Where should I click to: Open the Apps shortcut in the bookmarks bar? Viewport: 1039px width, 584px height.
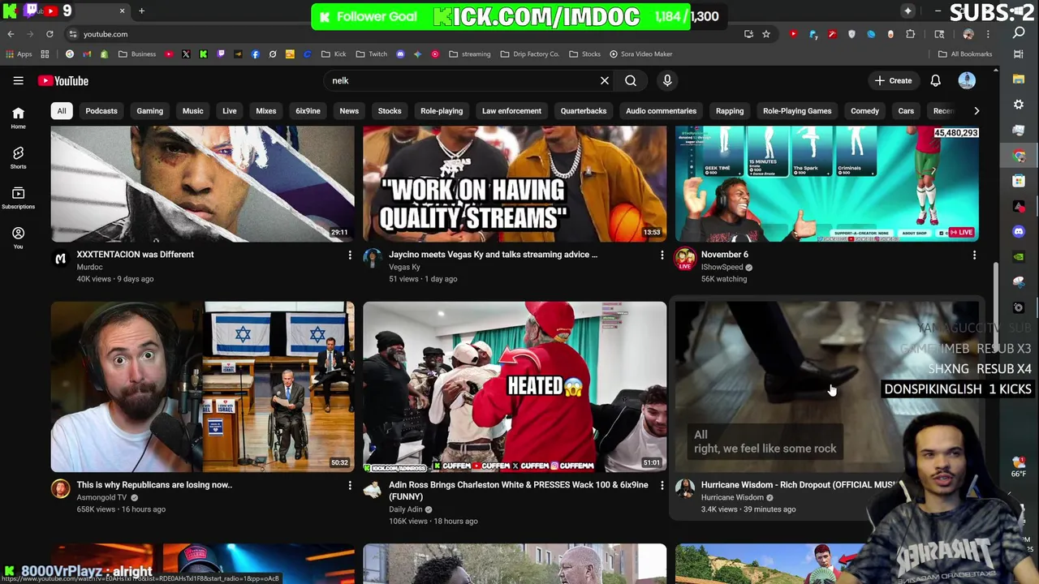(18, 54)
